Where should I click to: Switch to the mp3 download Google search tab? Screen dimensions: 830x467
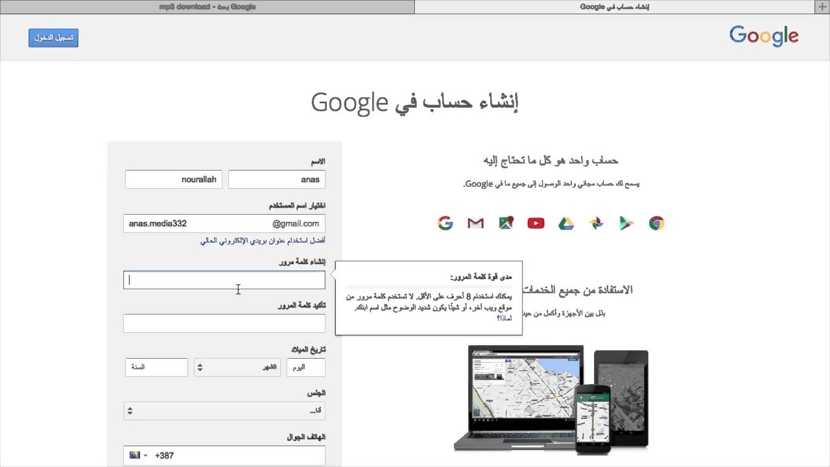(207, 6)
